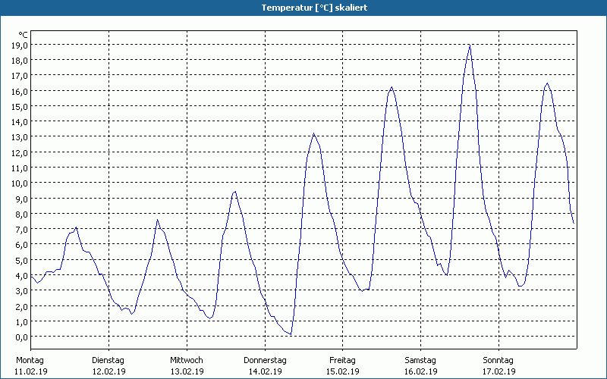The height and width of the screenshot is (379, 607).
Task: Click the 14.02.19 date label
Action: point(265,371)
